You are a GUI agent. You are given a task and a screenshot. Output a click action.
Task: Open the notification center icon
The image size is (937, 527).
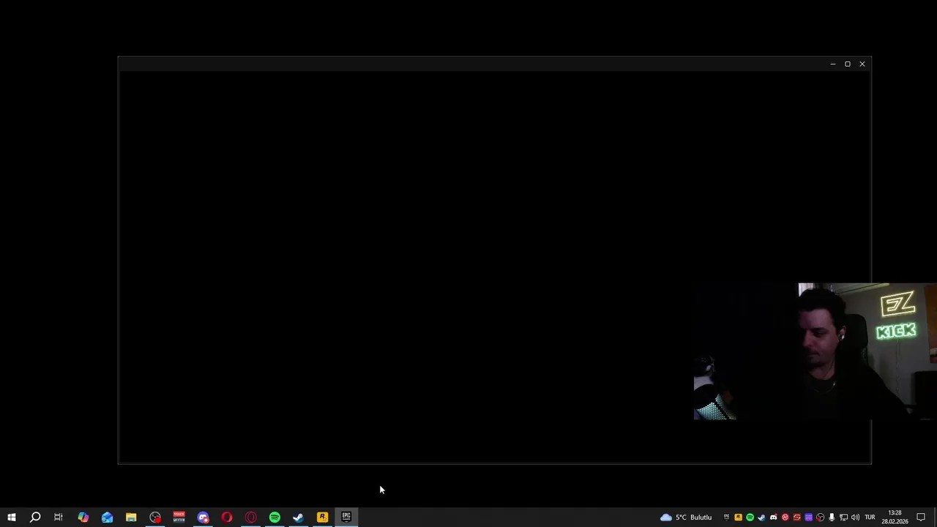pos(921,517)
